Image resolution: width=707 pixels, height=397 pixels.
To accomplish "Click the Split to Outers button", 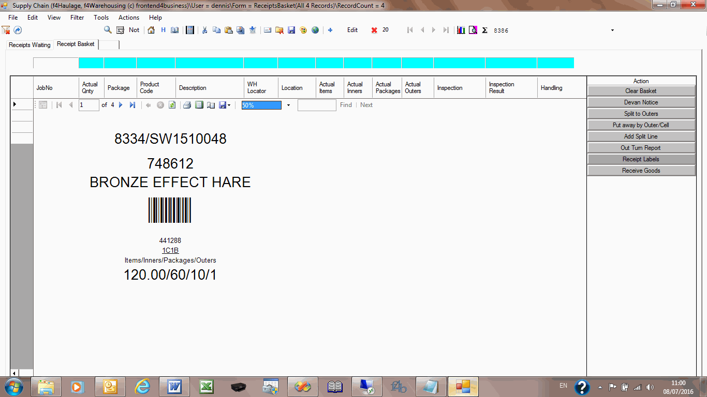I will (641, 114).
